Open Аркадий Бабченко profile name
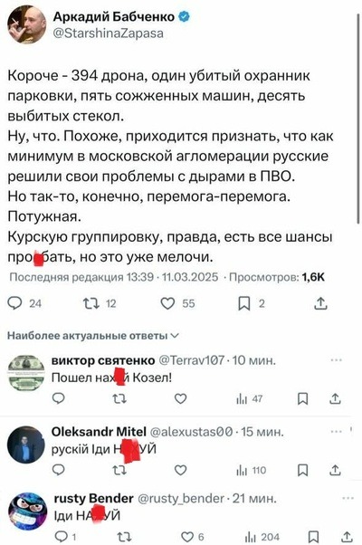This screenshot has height=545, width=362. (x=114, y=16)
